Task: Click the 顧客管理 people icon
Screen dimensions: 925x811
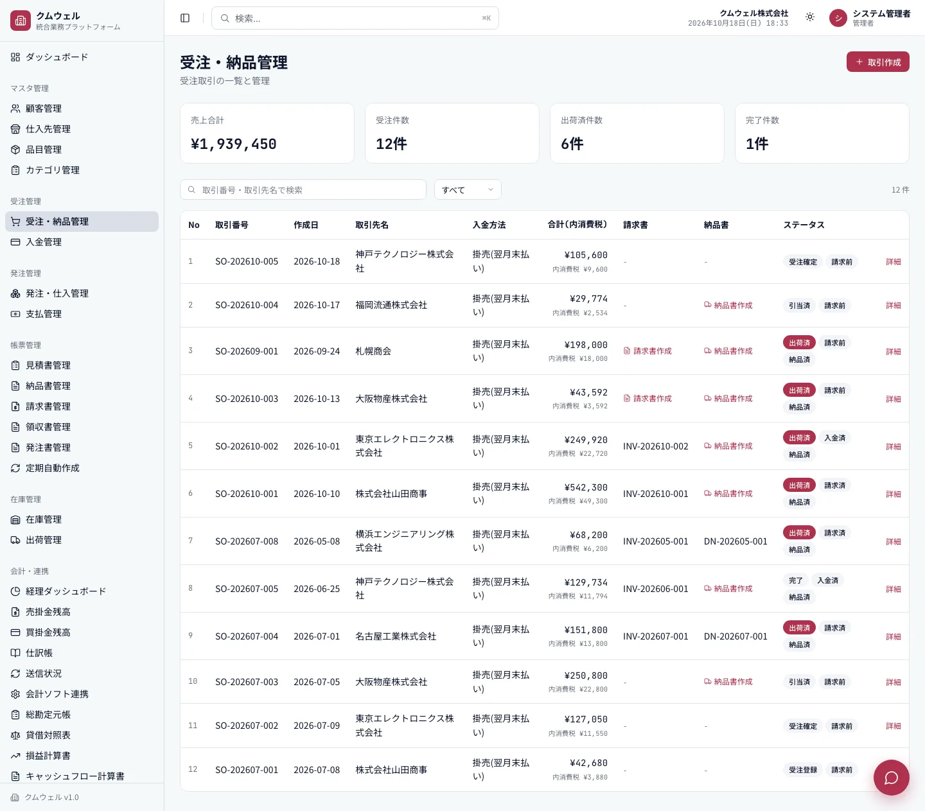Action: click(x=15, y=109)
